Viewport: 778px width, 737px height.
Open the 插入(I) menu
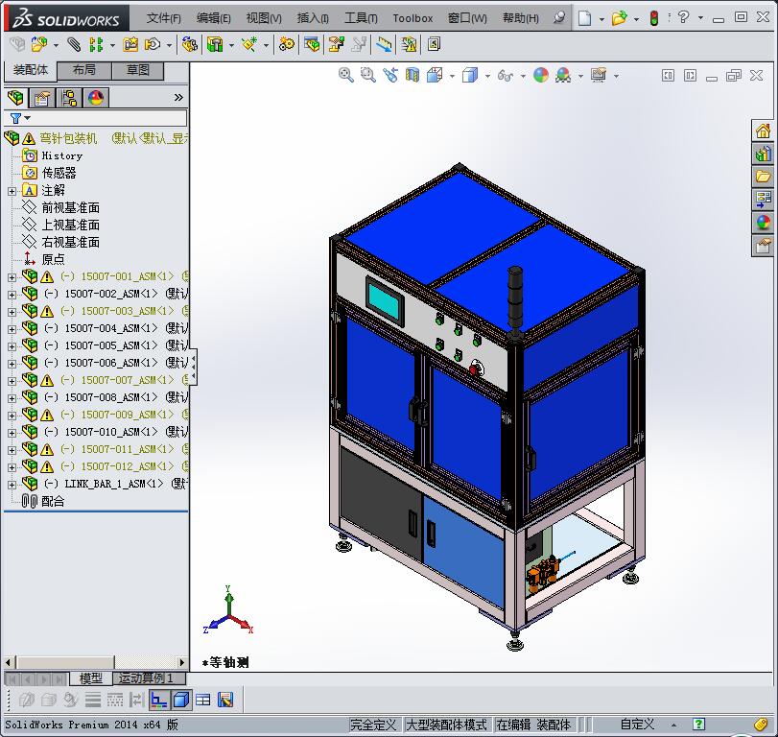(x=313, y=18)
